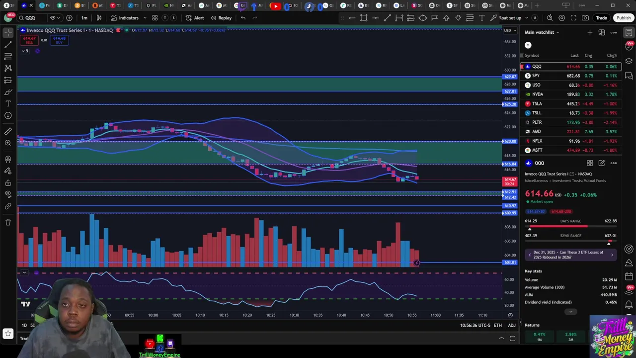Select the 1D date range tab

pos(24,325)
